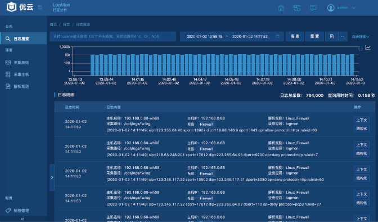
Task: Edit end time 2020-01-02 14:11:52
Action: (x=250, y=37)
